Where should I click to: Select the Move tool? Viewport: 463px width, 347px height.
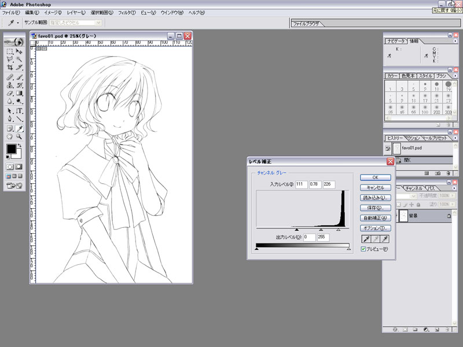19,51
